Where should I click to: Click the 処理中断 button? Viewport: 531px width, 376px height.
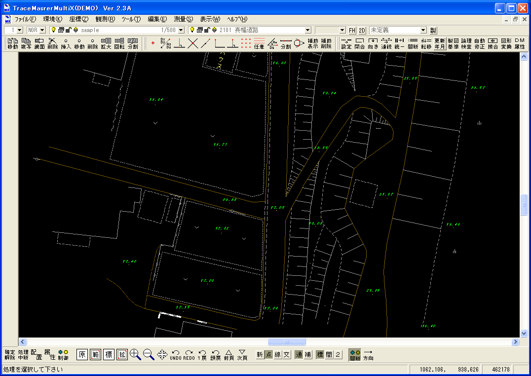pos(23,355)
